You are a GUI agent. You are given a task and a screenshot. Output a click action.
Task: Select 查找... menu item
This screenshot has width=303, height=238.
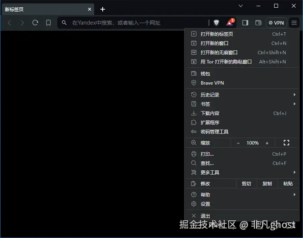[242, 163]
